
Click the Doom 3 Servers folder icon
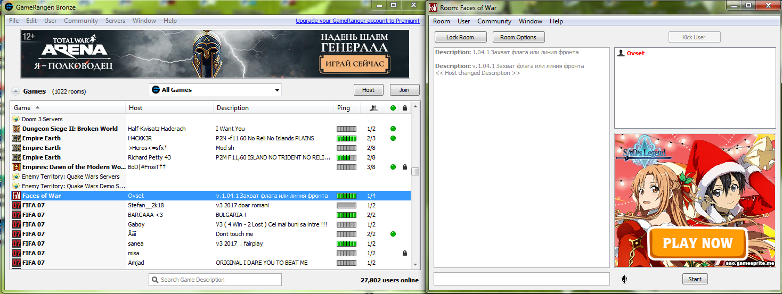point(17,119)
